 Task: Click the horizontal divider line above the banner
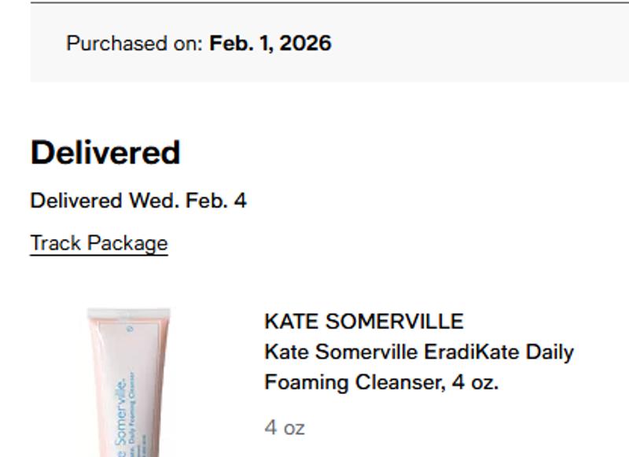tap(329, 2)
